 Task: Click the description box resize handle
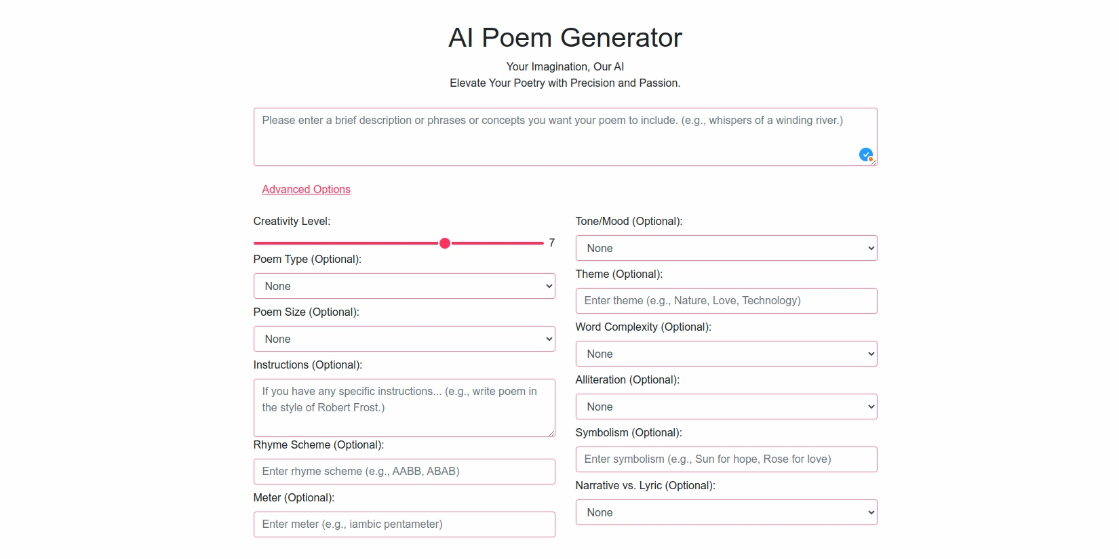(873, 162)
